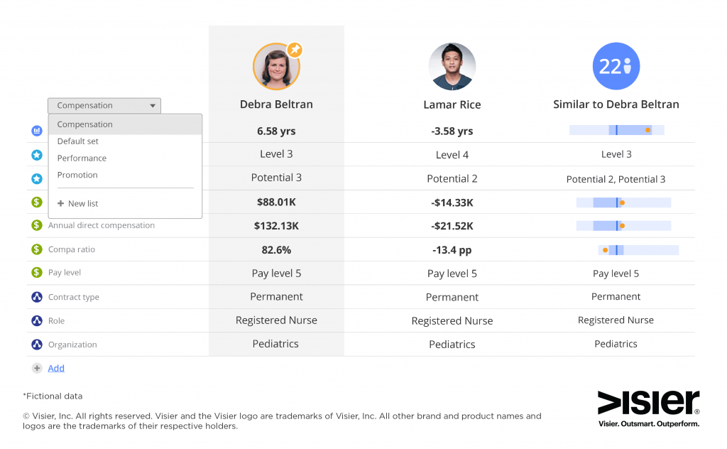Image resolution: width=727 pixels, height=449 pixels.
Task: Click the Add link below the table
Action: point(56,368)
